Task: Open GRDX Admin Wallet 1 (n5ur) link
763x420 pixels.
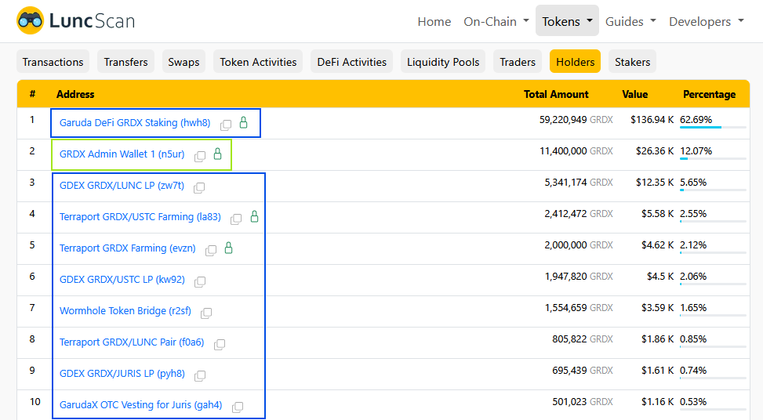Action: tap(122, 154)
